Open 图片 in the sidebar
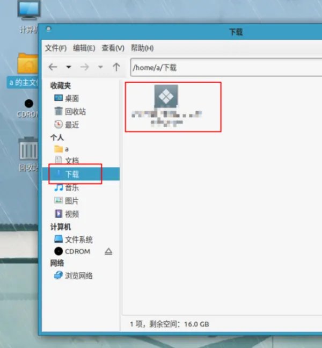The image size is (322, 348). [81, 201]
